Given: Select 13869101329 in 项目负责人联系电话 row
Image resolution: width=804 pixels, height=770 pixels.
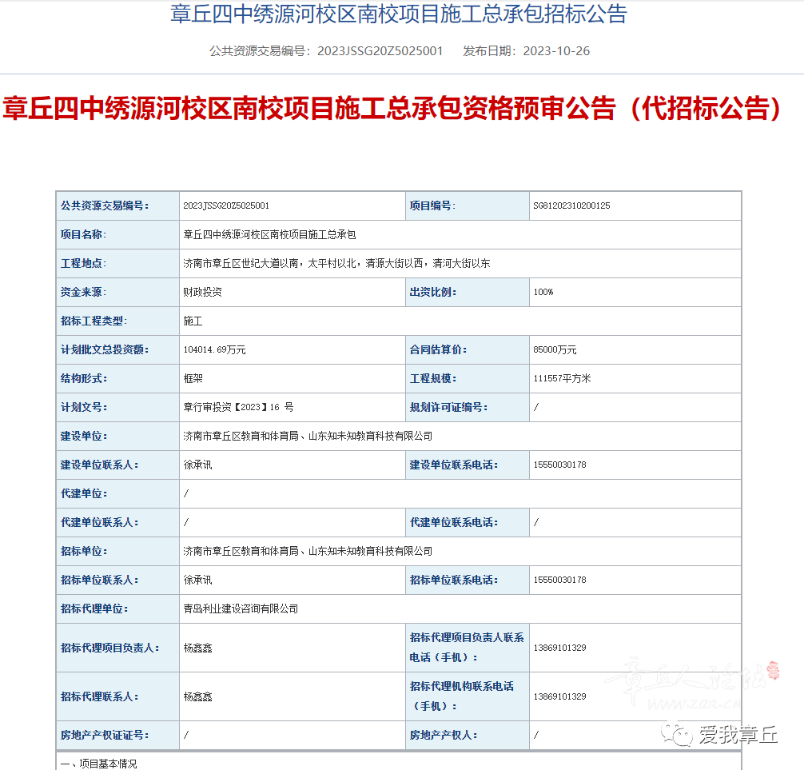Looking at the screenshot, I should [x=559, y=648].
